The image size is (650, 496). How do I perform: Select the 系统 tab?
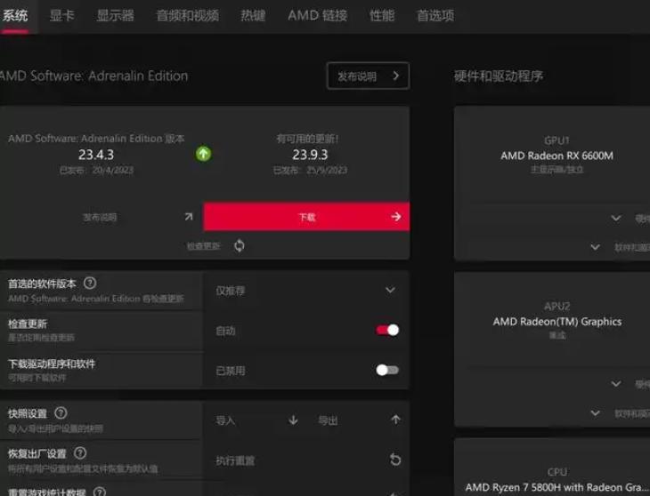point(14,16)
